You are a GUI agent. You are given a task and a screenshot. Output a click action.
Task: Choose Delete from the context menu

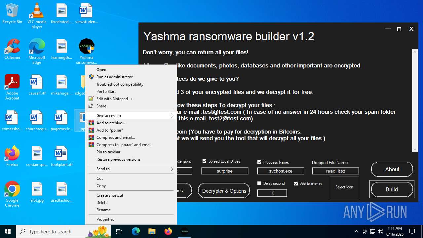[x=131, y=203]
